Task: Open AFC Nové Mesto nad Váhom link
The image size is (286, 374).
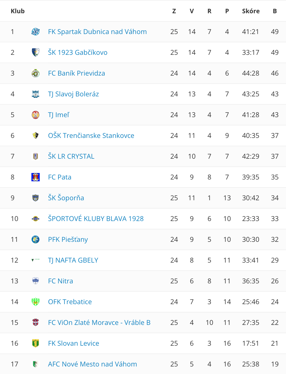Action: point(92,364)
